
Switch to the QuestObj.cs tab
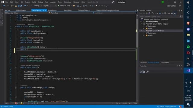68,10
